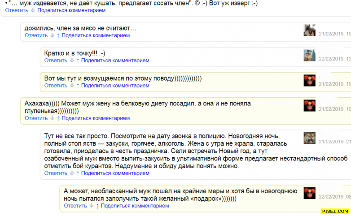
Task: Reply to the 'дожились, член за мясо' comment
Action: click(x=36, y=35)
